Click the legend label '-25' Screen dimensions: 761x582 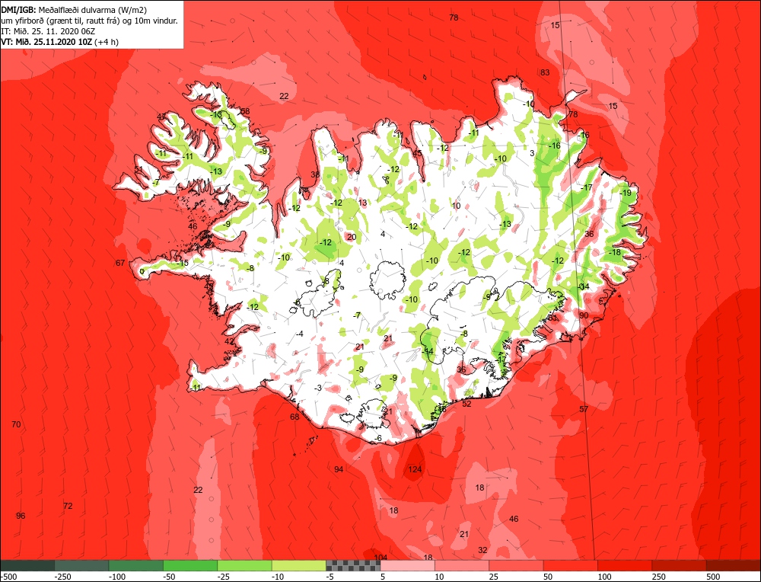224,577
